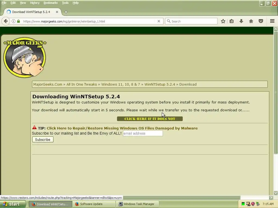Click into the Search box
This screenshot has width=278, height=208.
[191, 21]
